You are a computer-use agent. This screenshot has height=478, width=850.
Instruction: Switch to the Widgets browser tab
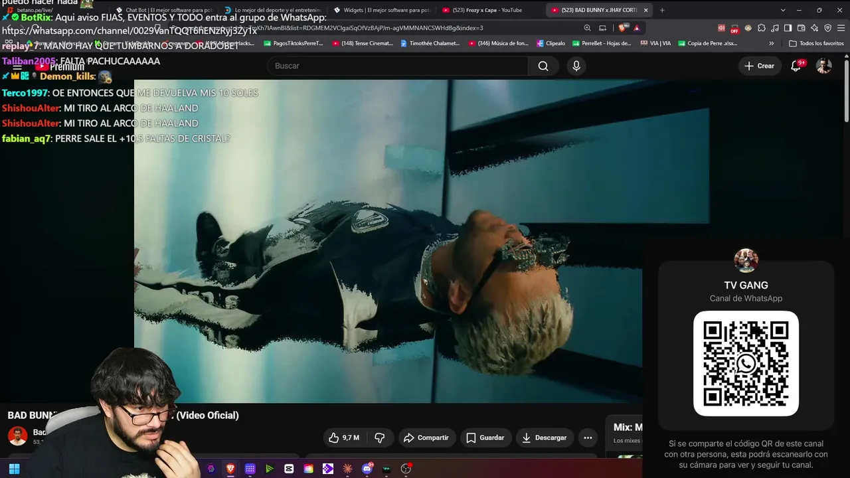382,10
